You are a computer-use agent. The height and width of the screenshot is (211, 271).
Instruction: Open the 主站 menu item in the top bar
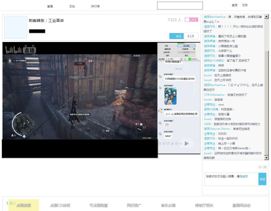pyautogui.click(x=72, y=6)
